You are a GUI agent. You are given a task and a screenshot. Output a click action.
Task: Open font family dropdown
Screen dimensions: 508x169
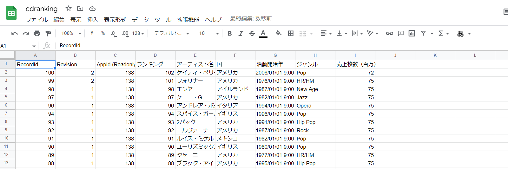click(172, 33)
